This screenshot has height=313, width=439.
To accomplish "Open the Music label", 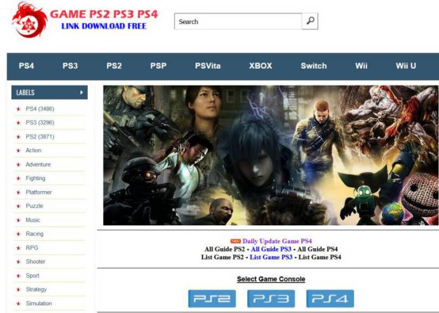I will click(x=33, y=220).
